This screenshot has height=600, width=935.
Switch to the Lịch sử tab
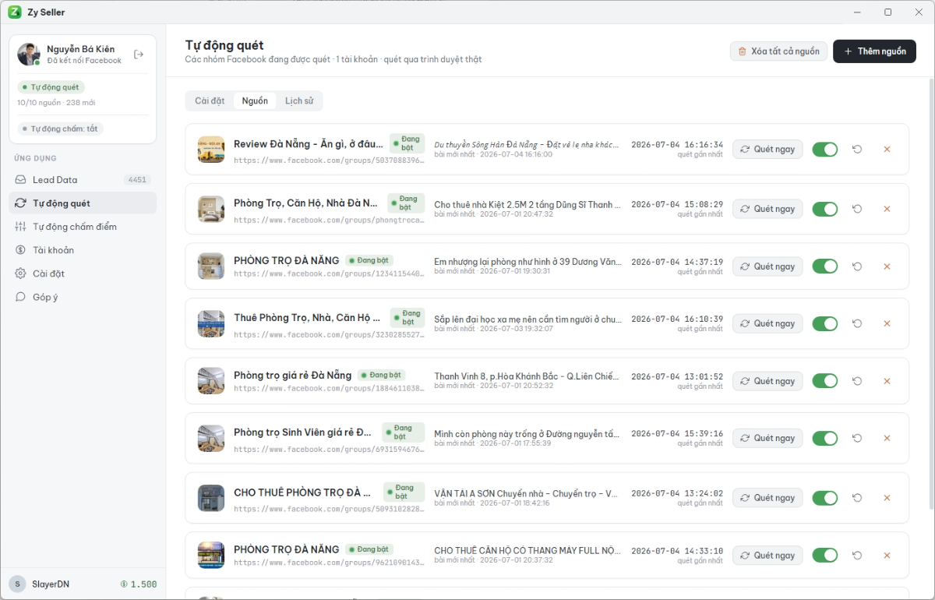pyautogui.click(x=299, y=101)
